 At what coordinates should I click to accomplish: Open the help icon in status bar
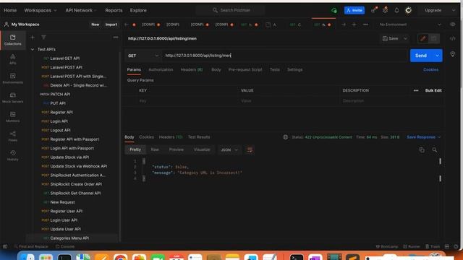point(456,246)
